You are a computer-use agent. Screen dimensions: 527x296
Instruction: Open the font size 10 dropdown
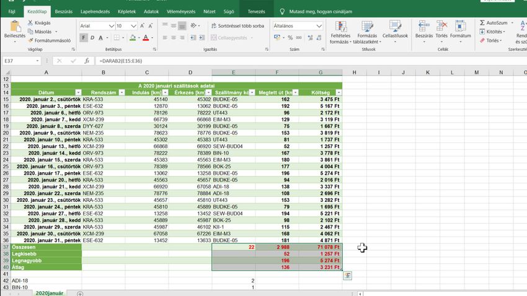coord(133,26)
